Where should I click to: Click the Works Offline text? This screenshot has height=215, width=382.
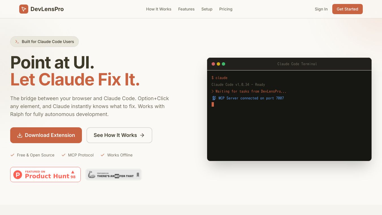pyautogui.click(x=120, y=155)
